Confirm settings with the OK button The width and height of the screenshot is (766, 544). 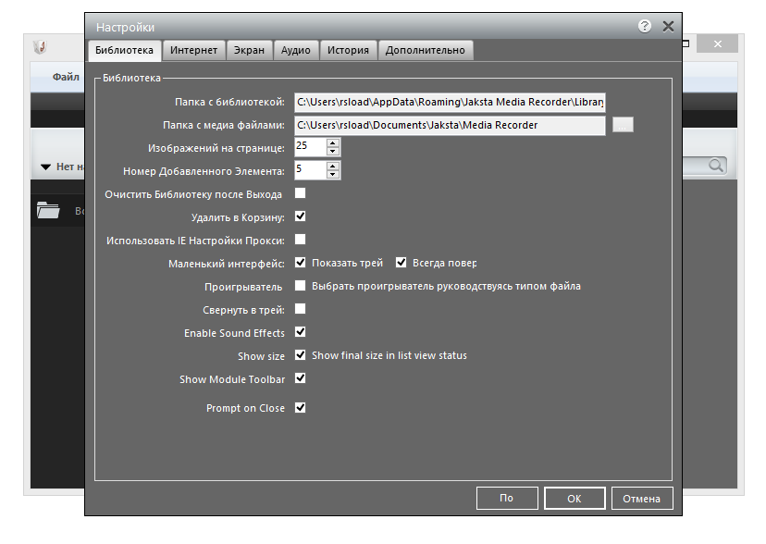(574, 498)
